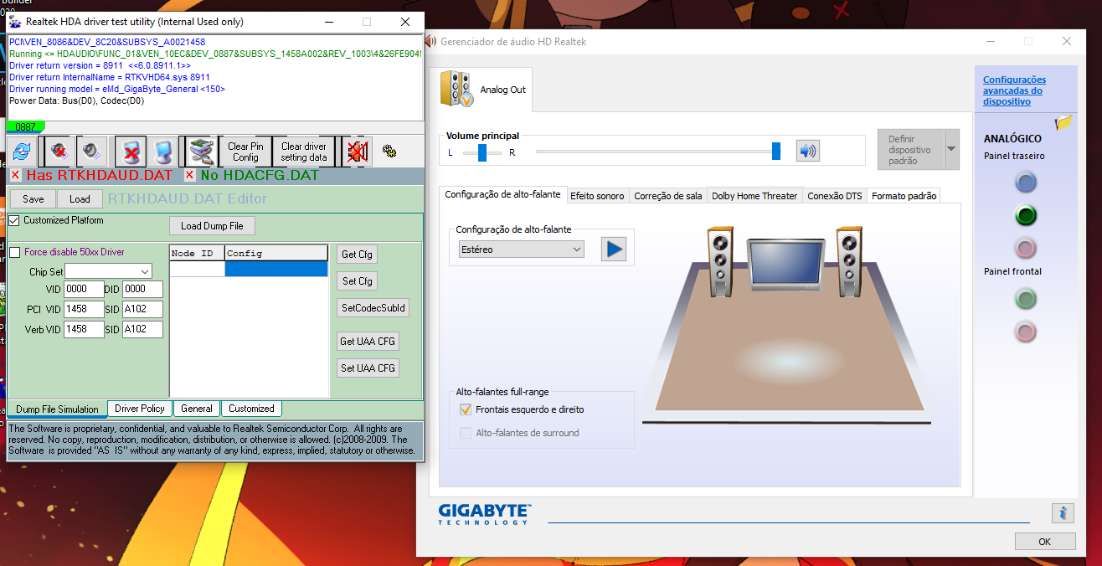Screen dimensions: 1102x566
Task: Open the Formato padrão tab
Action: point(904,196)
